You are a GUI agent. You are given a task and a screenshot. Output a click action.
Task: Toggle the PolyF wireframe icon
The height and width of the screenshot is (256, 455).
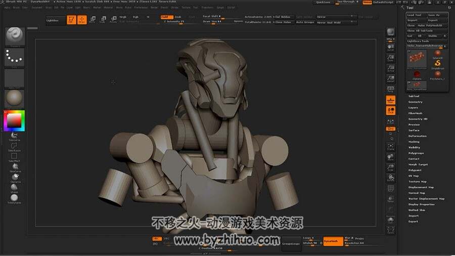391,189
